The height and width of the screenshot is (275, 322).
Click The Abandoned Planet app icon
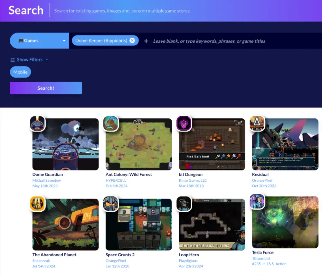[x=37, y=204]
